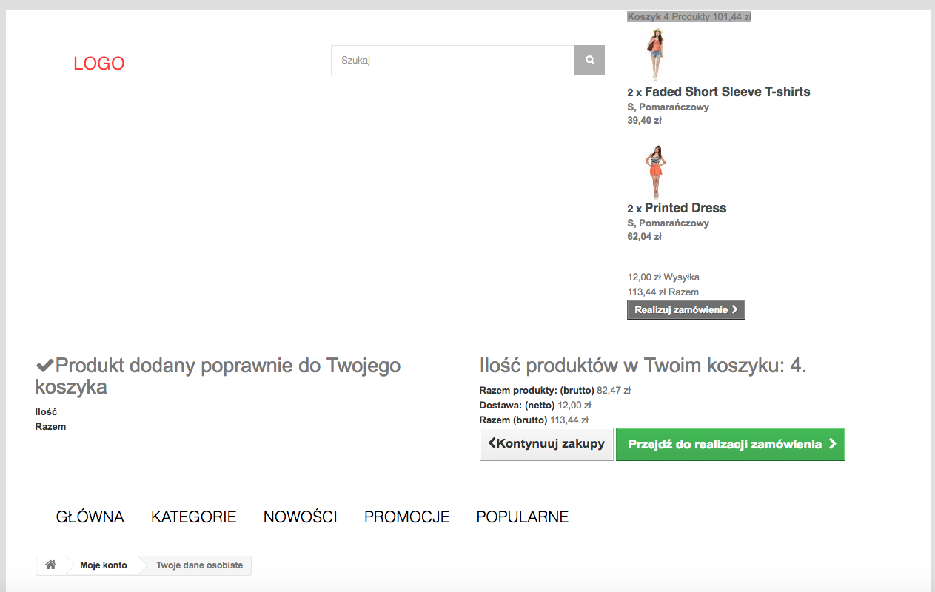Proceed via Przejdź do realizacji zamówienia
The image size is (935, 592).
click(x=731, y=444)
